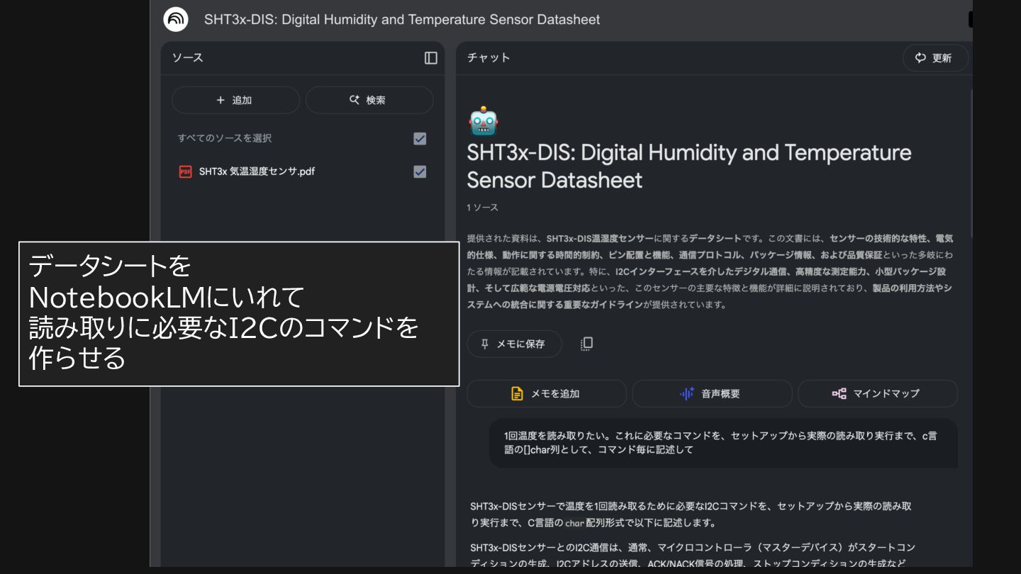Click the メモを追加 add note button
The image size is (1021, 574).
tap(547, 394)
